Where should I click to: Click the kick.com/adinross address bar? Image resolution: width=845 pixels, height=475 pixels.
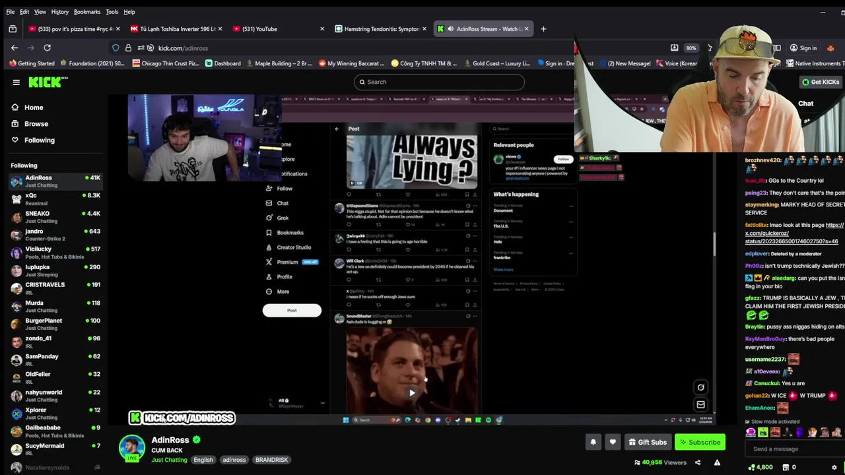183,48
